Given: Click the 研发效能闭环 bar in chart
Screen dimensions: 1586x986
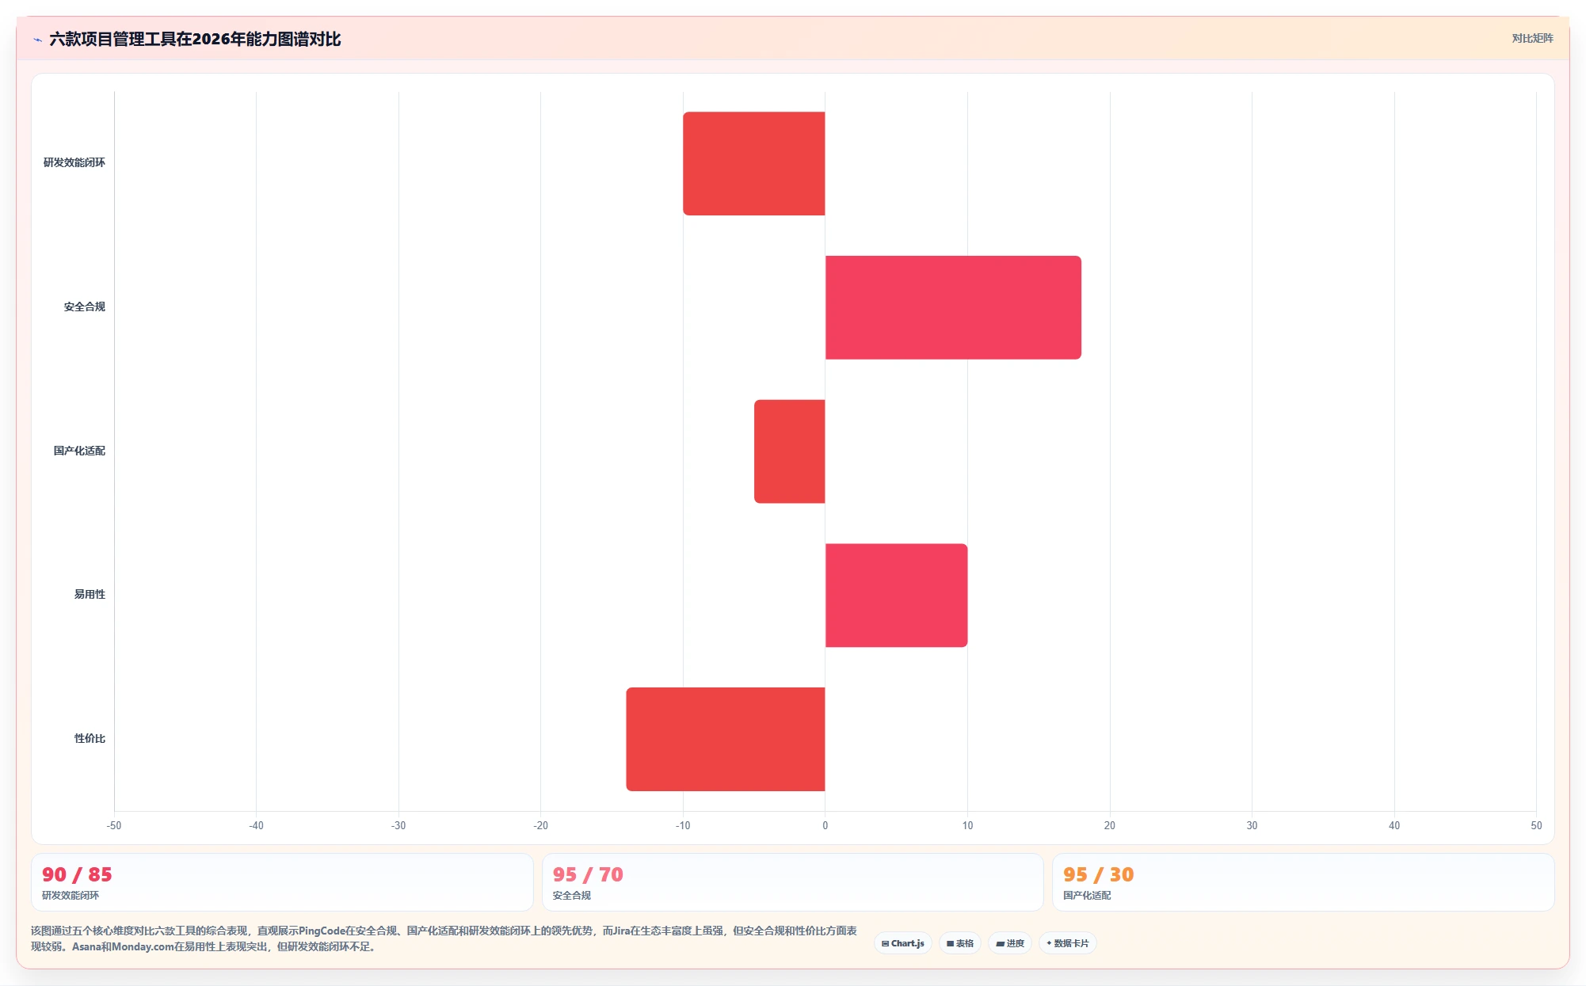Looking at the screenshot, I should [x=754, y=163].
